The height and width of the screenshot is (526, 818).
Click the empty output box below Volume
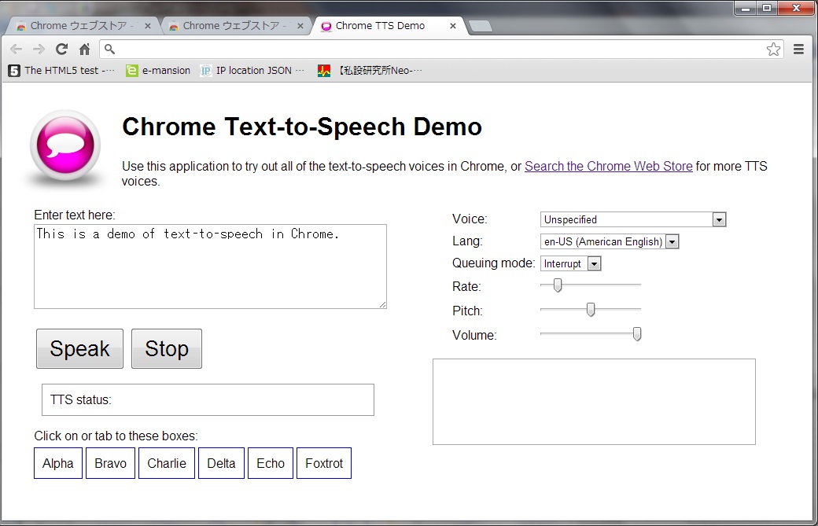coord(594,402)
